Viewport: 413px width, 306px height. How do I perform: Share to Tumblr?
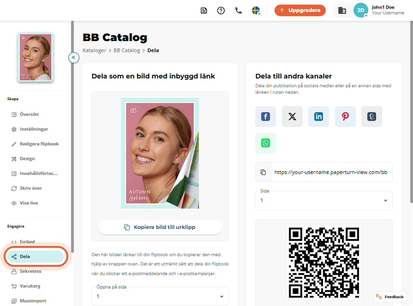[371, 116]
